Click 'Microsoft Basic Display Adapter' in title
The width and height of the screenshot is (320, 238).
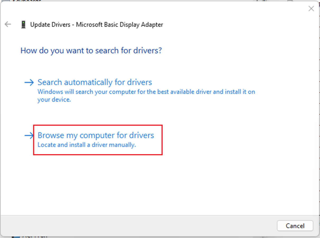pos(119,25)
